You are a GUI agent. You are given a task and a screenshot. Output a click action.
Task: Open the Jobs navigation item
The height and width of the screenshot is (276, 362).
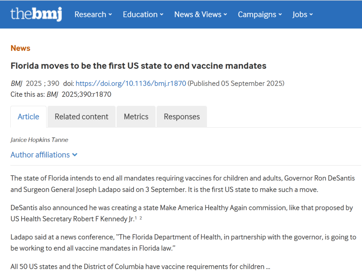(x=300, y=14)
